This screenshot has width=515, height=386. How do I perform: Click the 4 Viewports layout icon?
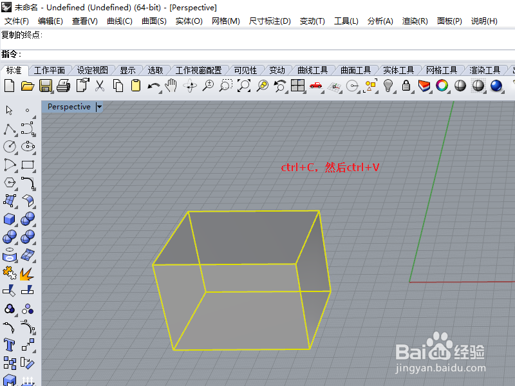298,86
